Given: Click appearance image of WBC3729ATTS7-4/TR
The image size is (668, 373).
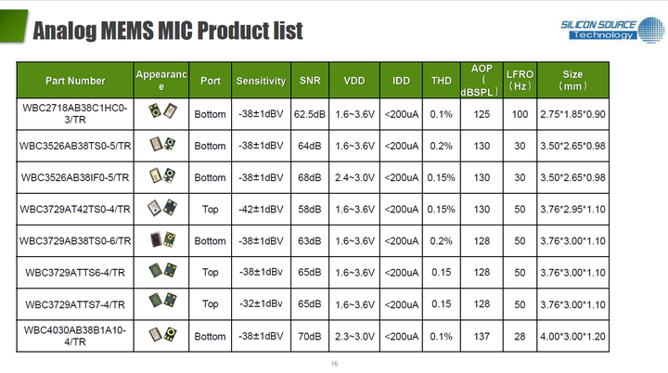Looking at the screenshot, I should click(161, 303).
